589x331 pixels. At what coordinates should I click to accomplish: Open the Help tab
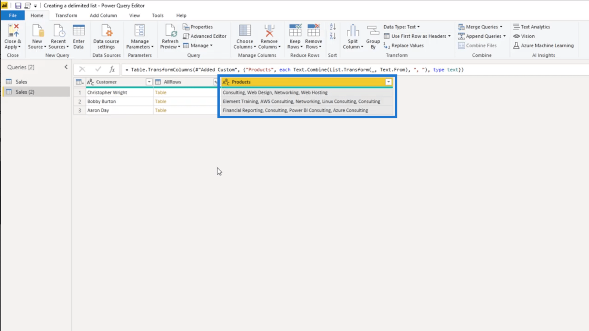(181, 15)
